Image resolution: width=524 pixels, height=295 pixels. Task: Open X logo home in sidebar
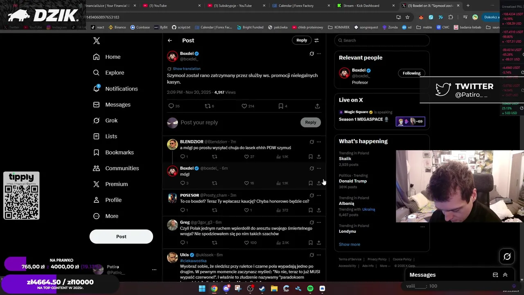pyautogui.click(x=97, y=41)
